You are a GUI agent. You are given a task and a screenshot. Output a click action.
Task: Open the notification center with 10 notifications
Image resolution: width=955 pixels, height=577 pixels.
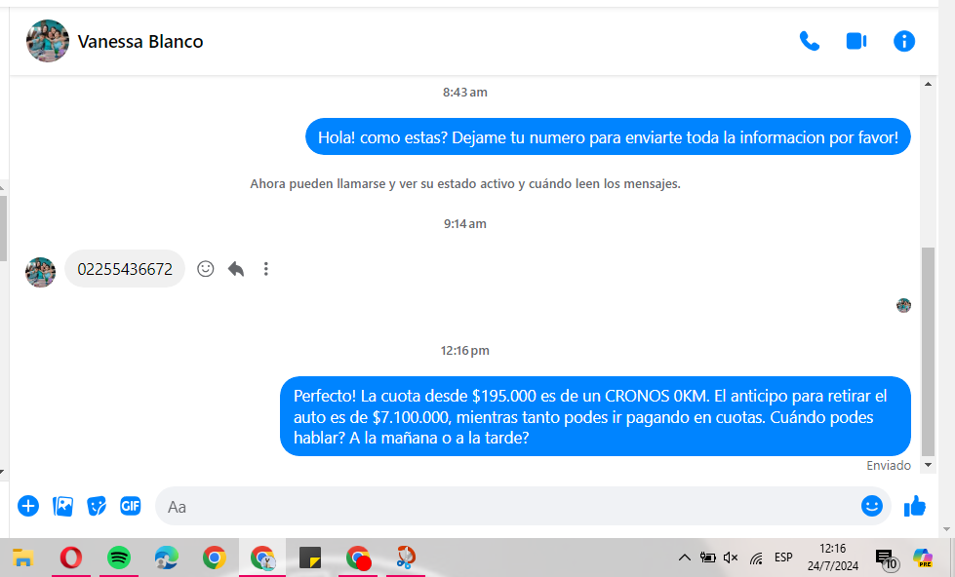(x=886, y=558)
